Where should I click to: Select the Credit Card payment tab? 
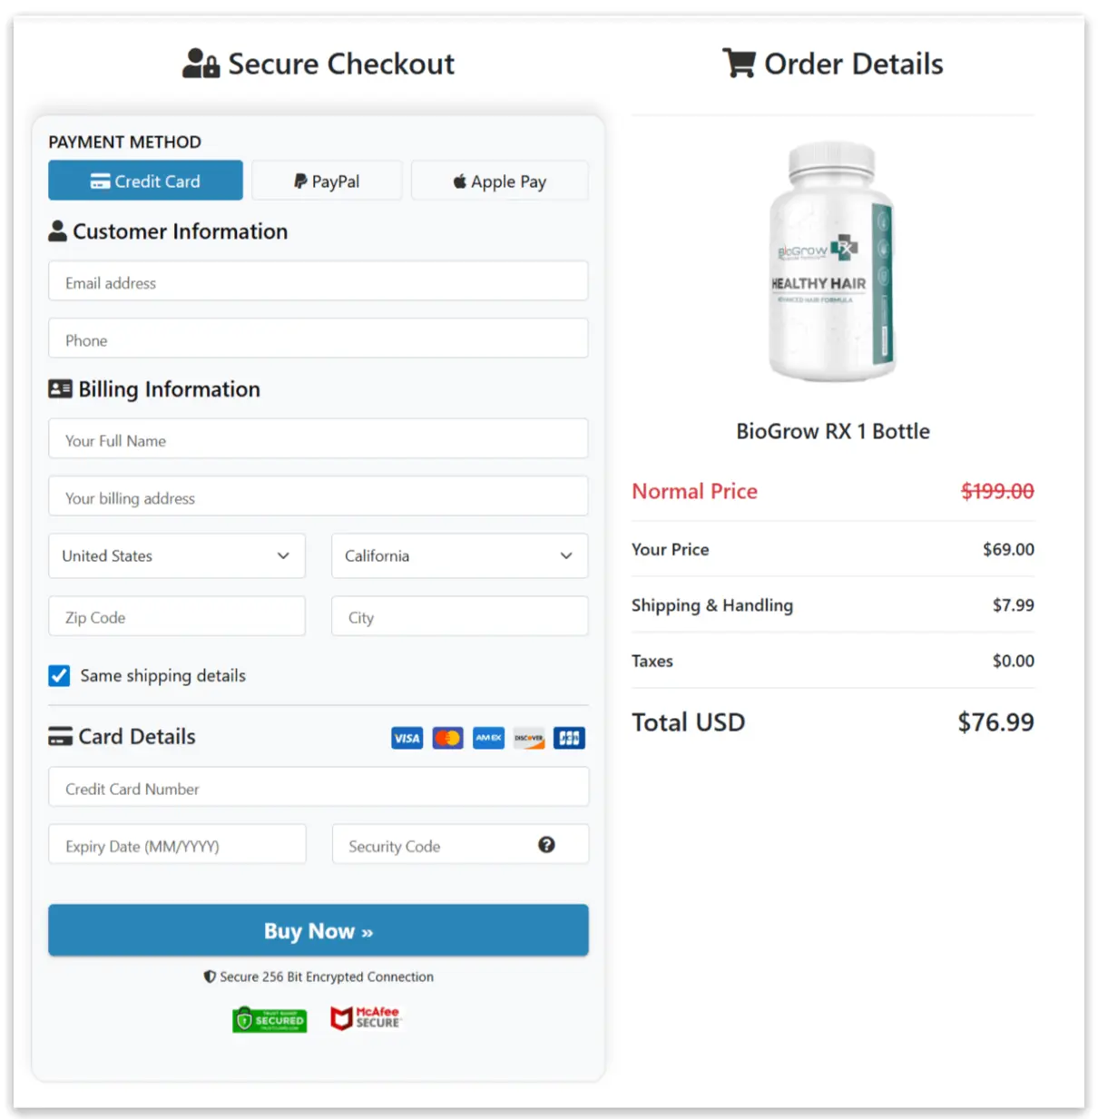(145, 181)
